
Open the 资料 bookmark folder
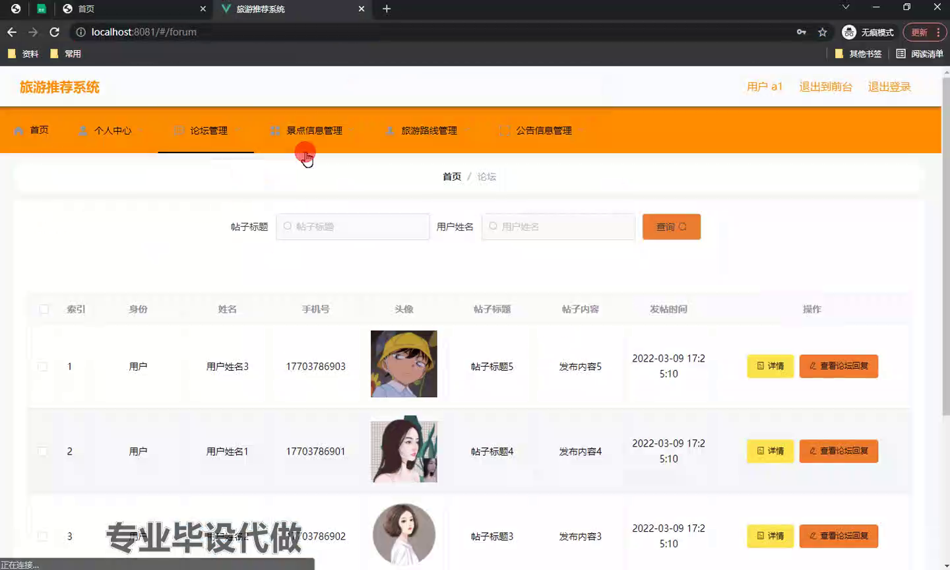point(23,54)
